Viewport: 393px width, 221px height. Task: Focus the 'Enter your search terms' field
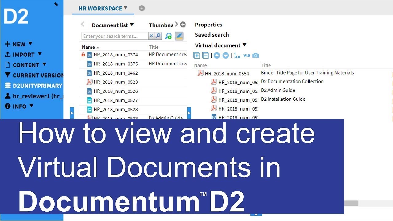coord(115,36)
